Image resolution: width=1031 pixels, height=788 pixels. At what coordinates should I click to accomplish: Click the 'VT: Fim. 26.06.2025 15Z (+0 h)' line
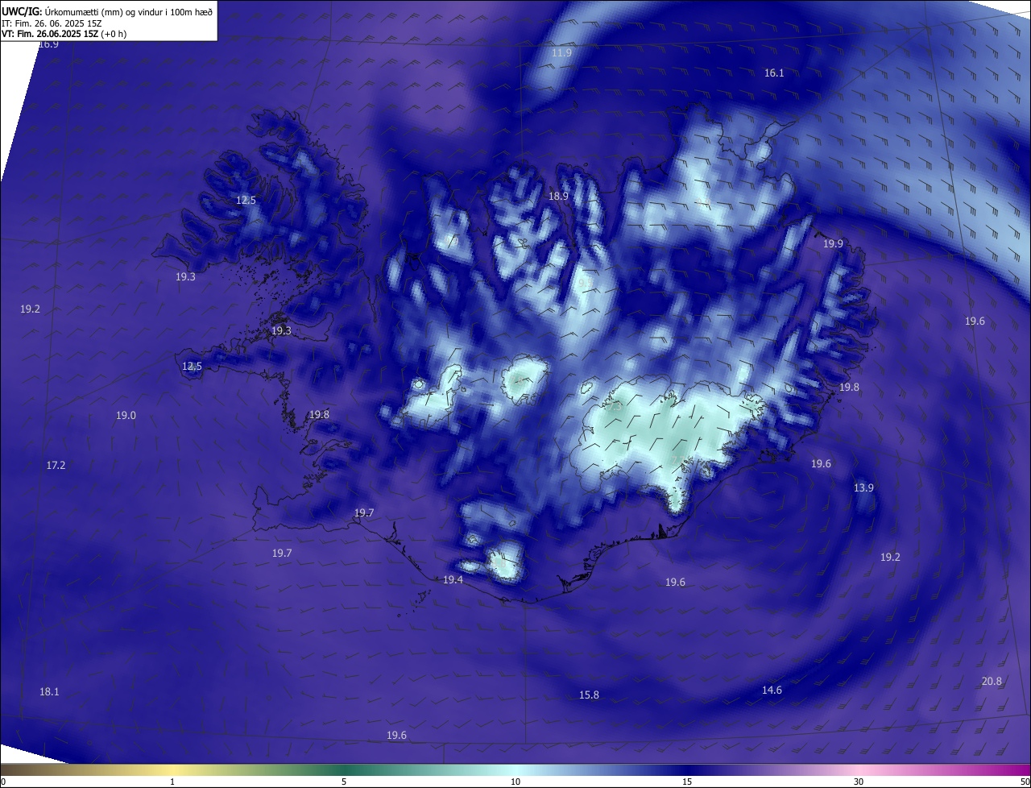(x=64, y=34)
